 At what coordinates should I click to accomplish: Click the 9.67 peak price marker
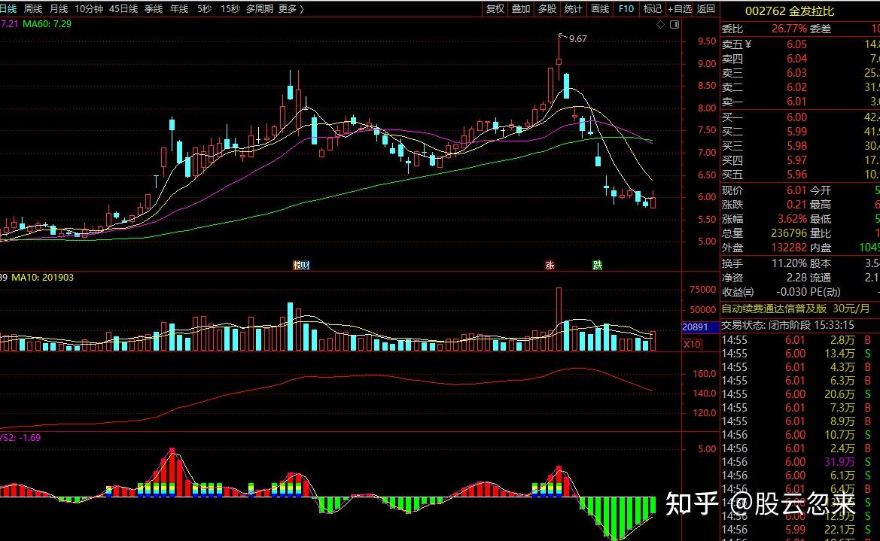577,38
